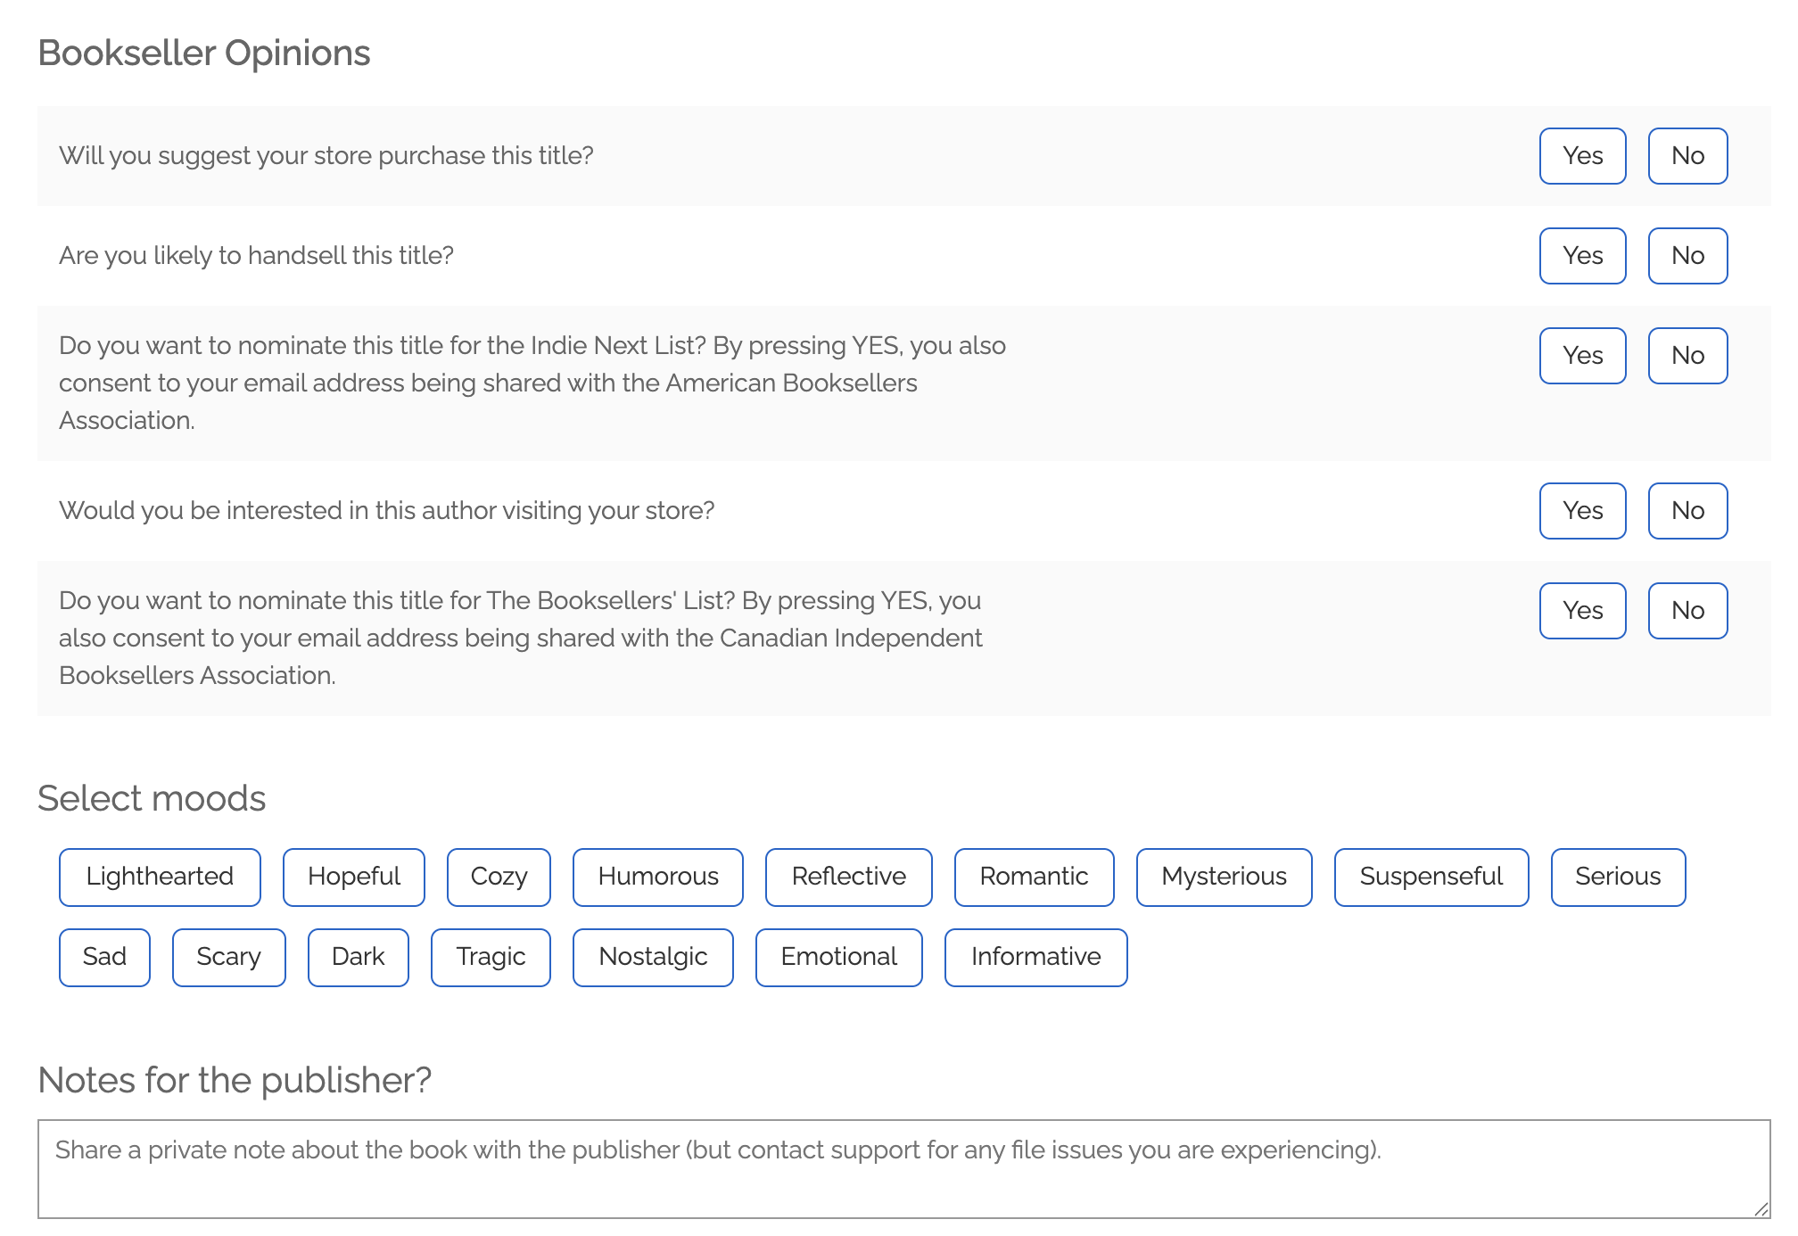
Task: Choose the Humorous mood tag
Action: (658, 878)
